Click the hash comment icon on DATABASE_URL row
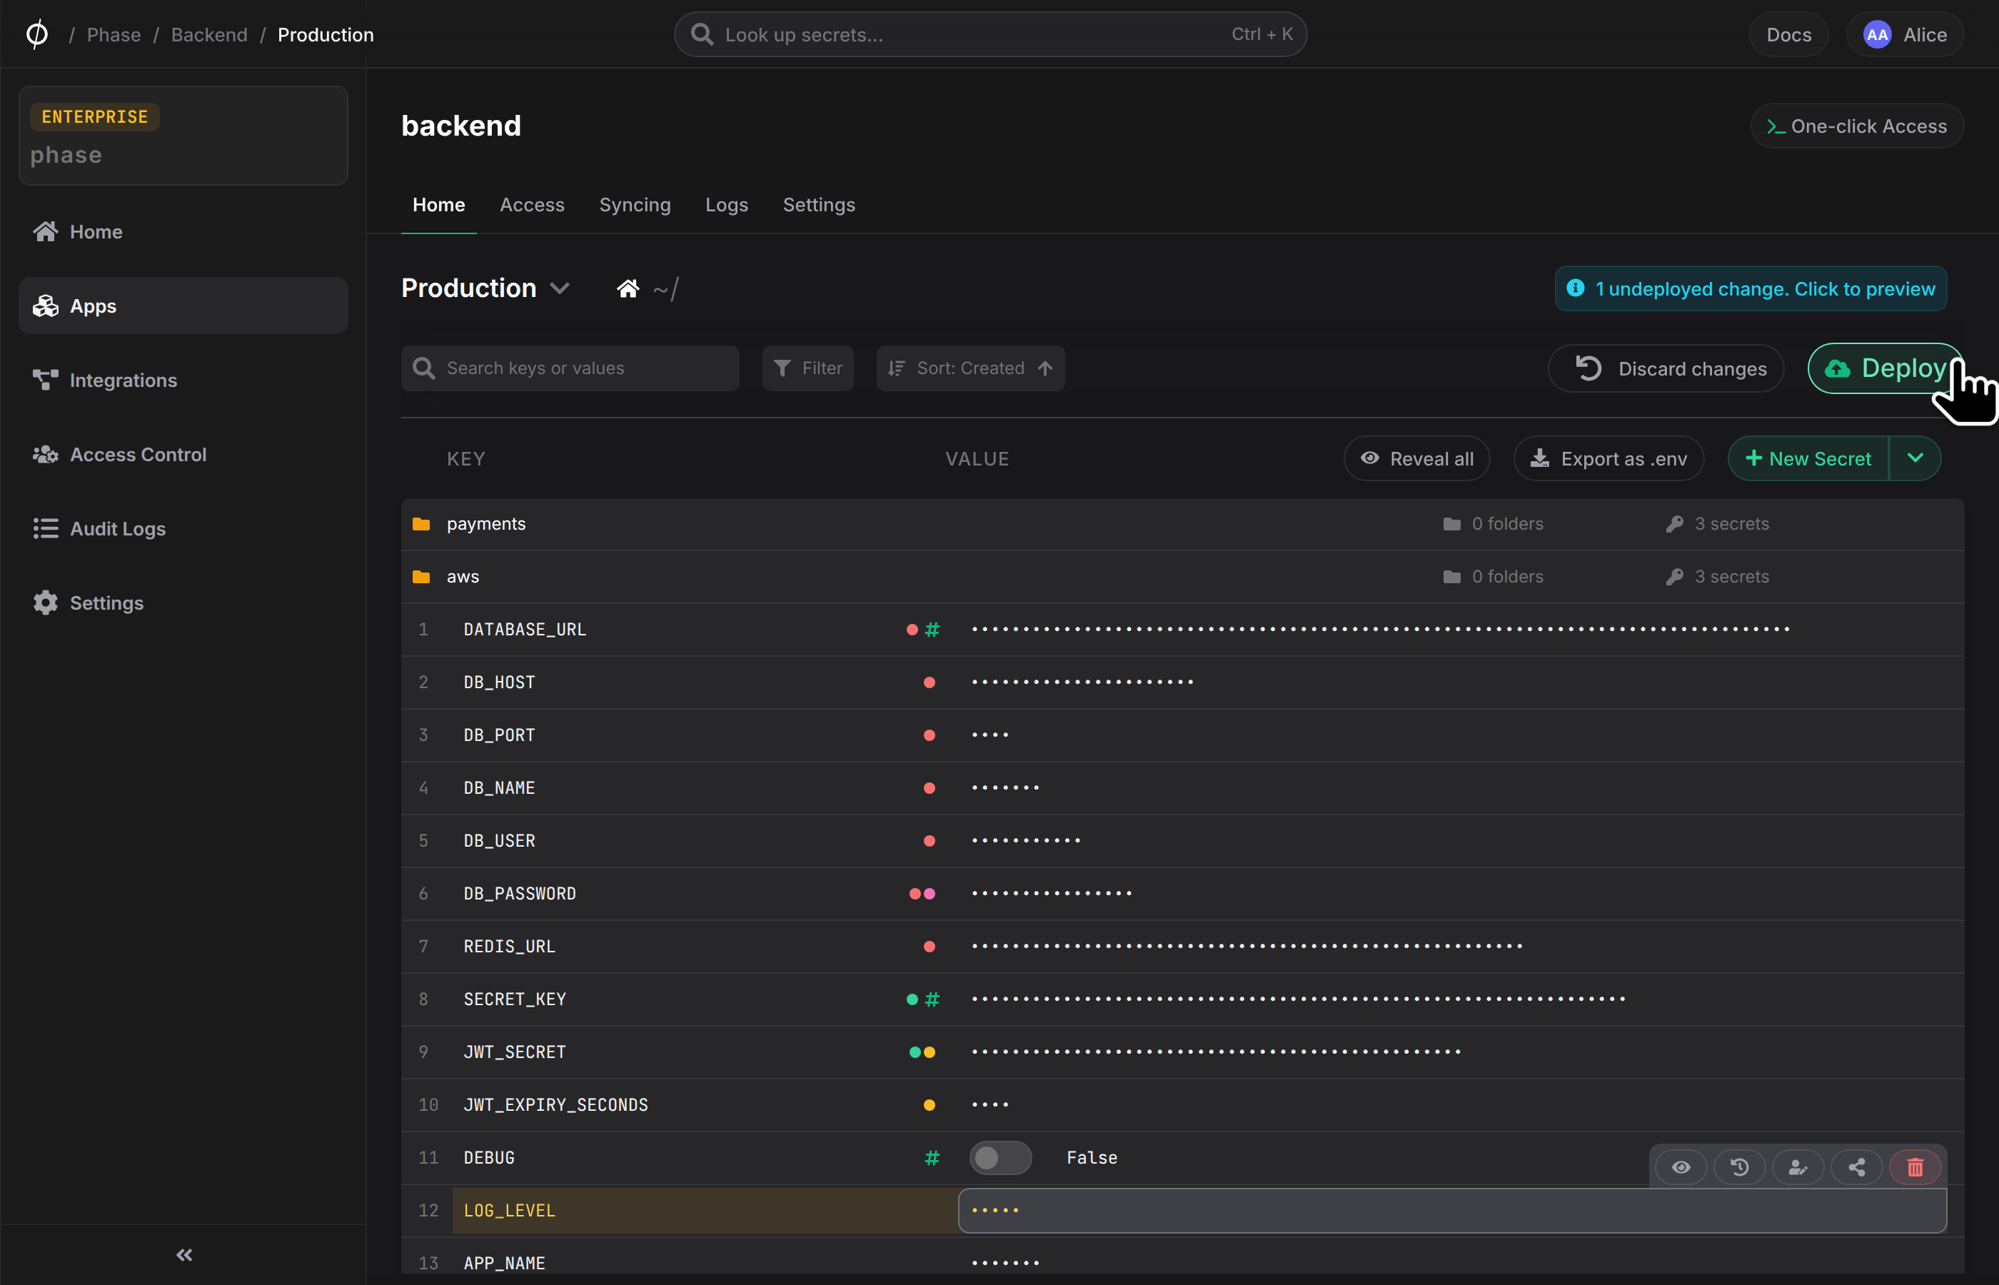Image resolution: width=1999 pixels, height=1285 pixels. (932, 629)
